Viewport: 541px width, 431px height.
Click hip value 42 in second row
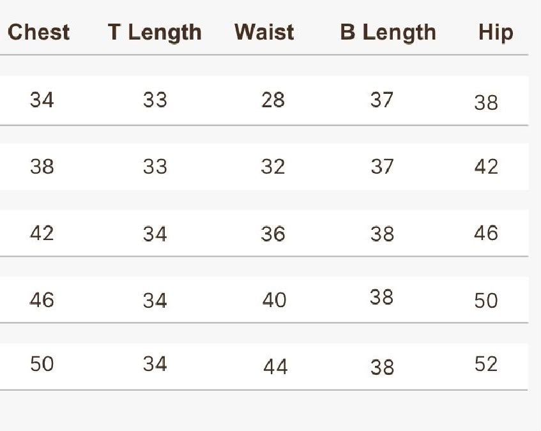[x=486, y=167]
